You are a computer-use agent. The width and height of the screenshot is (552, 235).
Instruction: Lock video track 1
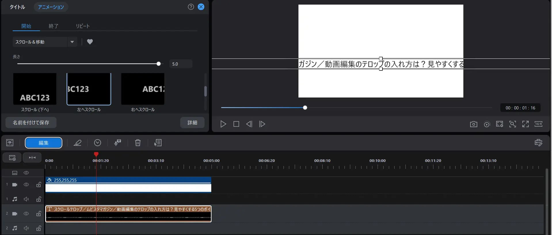click(x=39, y=185)
